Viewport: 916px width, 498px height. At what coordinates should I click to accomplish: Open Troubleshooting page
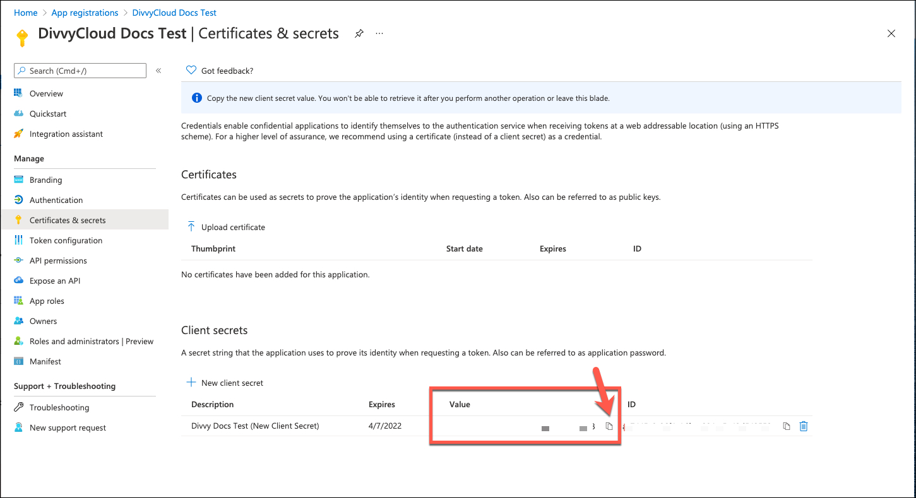pos(59,407)
